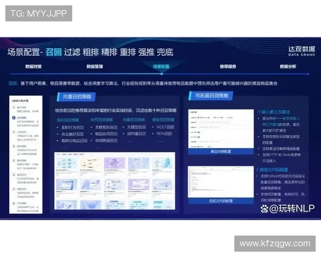This screenshot has height=257, width=321.
Task: Select step 3 过滤规则 in the steps sidebar
Action: click(x=25, y=135)
